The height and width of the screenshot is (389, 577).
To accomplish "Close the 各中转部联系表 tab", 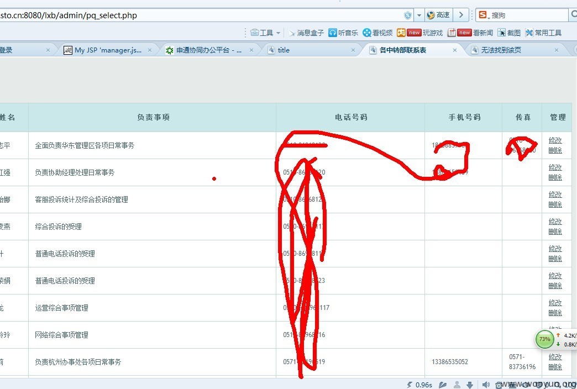I will pos(455,50).
